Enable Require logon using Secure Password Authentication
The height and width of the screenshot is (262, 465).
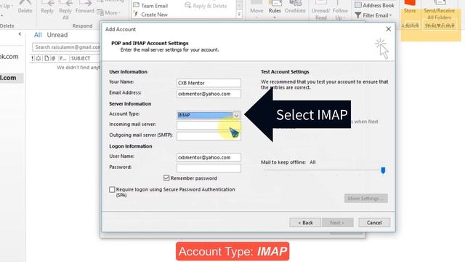coord(112,189)
